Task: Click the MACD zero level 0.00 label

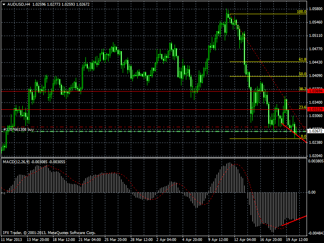Action: pos(312,192)
